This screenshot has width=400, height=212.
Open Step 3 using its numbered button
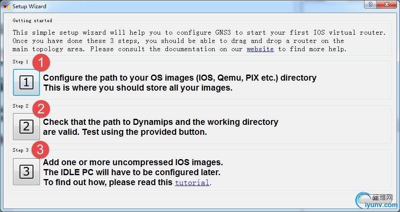click(x=26, y=172)
